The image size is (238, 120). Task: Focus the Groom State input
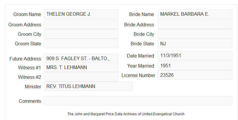click(x=81, y=43)
